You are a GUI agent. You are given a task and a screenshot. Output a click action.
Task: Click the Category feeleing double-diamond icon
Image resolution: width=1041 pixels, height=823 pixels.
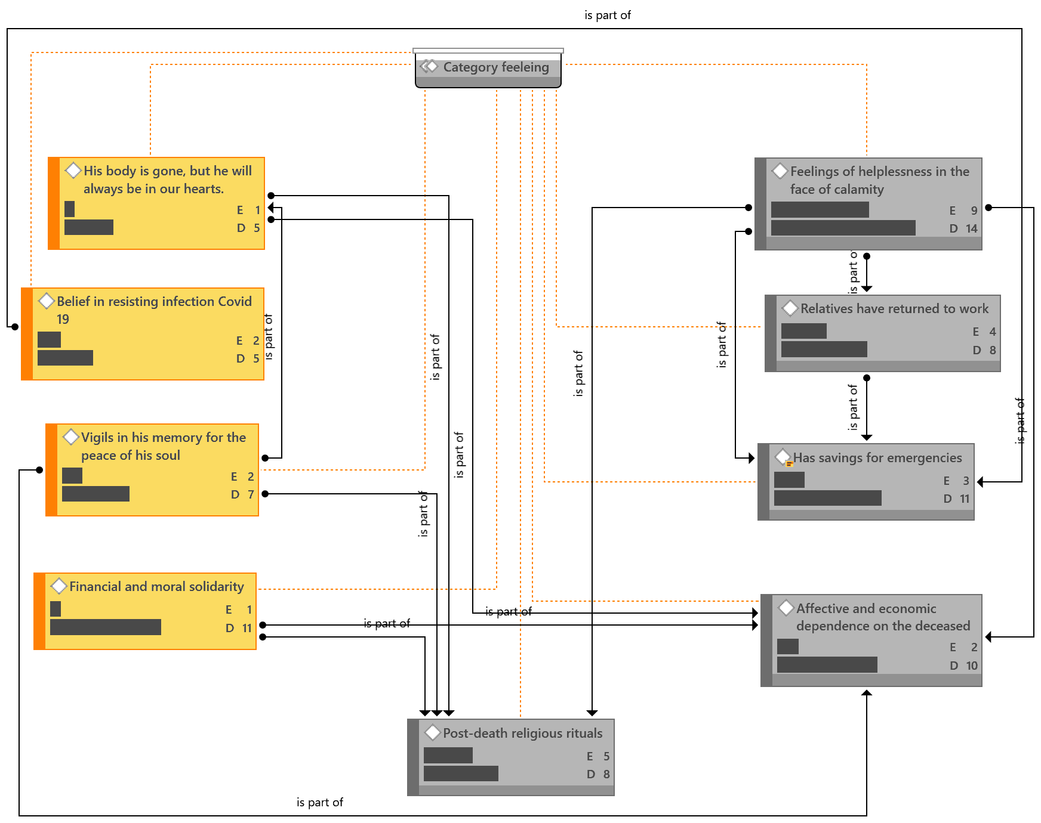tap(429, 67)
